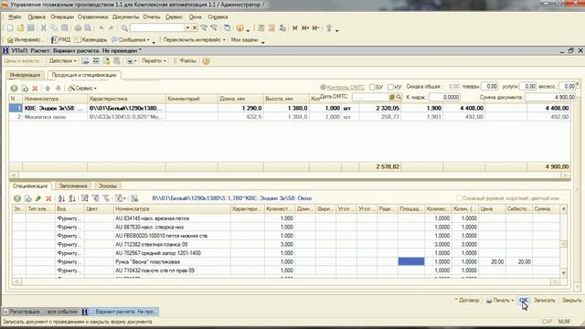Sort specification ascending icon

61,198
